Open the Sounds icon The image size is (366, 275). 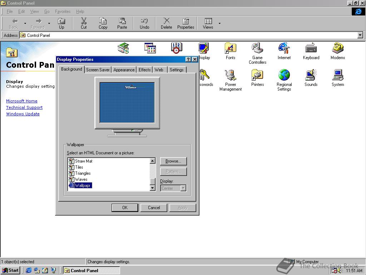point(311,75)
